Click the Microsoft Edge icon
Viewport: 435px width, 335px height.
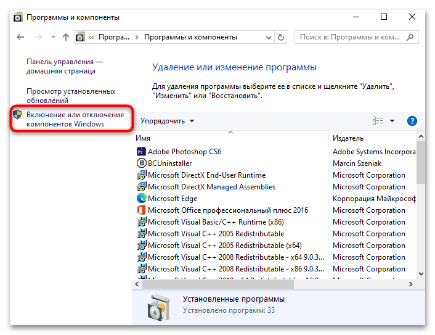click(142, 198)
